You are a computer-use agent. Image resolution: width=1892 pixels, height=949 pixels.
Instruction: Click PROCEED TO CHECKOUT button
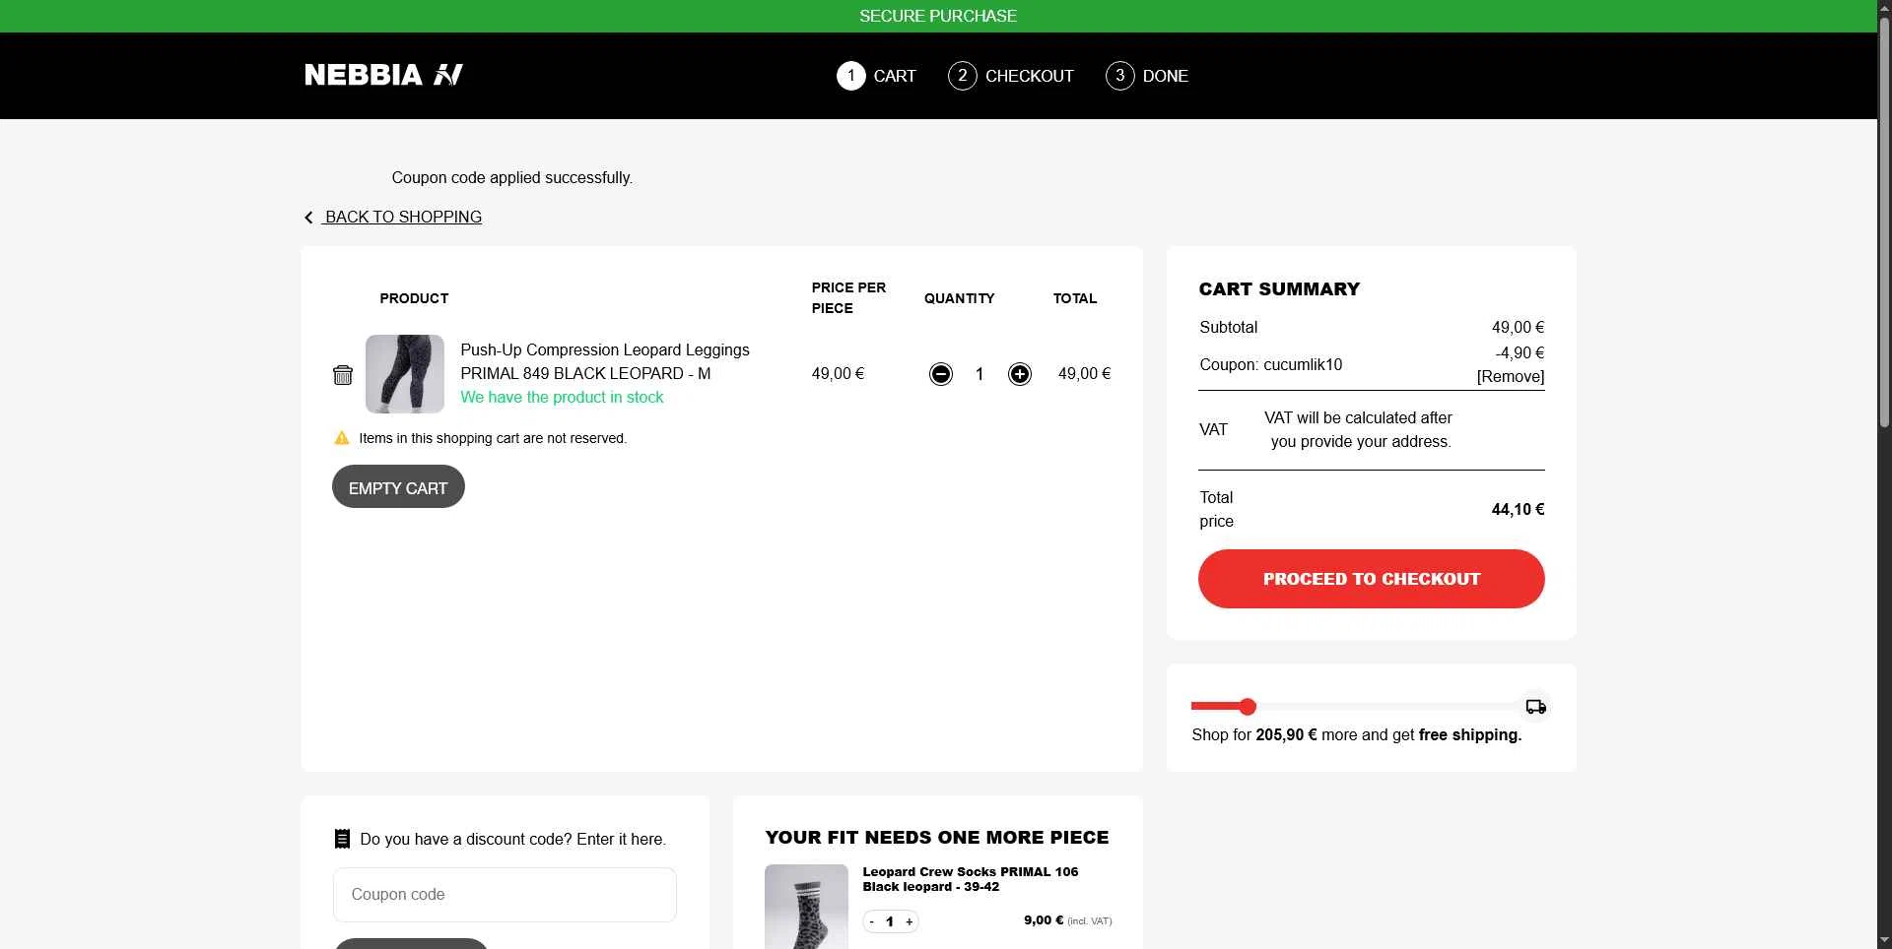1372,579
